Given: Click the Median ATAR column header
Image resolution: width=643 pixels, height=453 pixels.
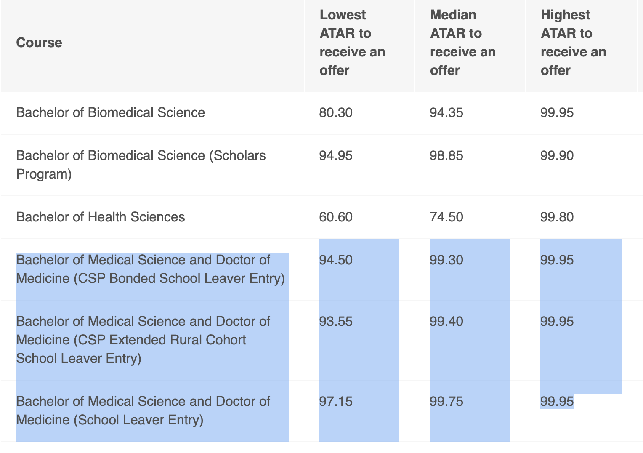Looking at the screenshot, I should point(462,43).
